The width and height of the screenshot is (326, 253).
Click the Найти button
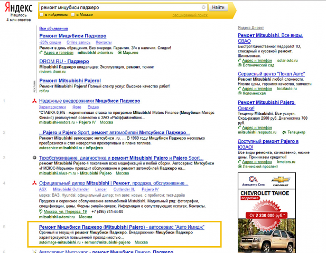[x=218, y=7]
